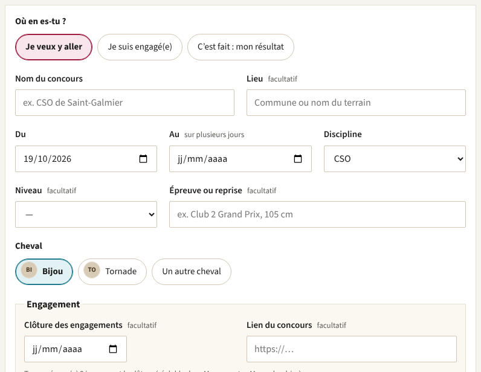Expand the Niveau dropdown
481x372 pixels.
click(86, 214)
